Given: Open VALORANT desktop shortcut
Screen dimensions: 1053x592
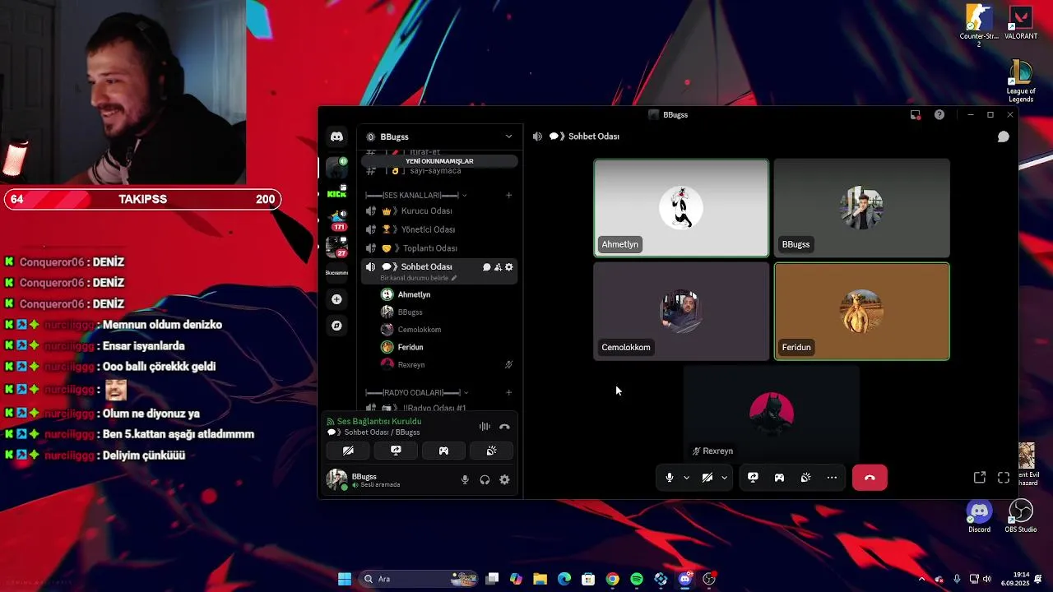Looking at the screenshot, I should [1021, 22].
